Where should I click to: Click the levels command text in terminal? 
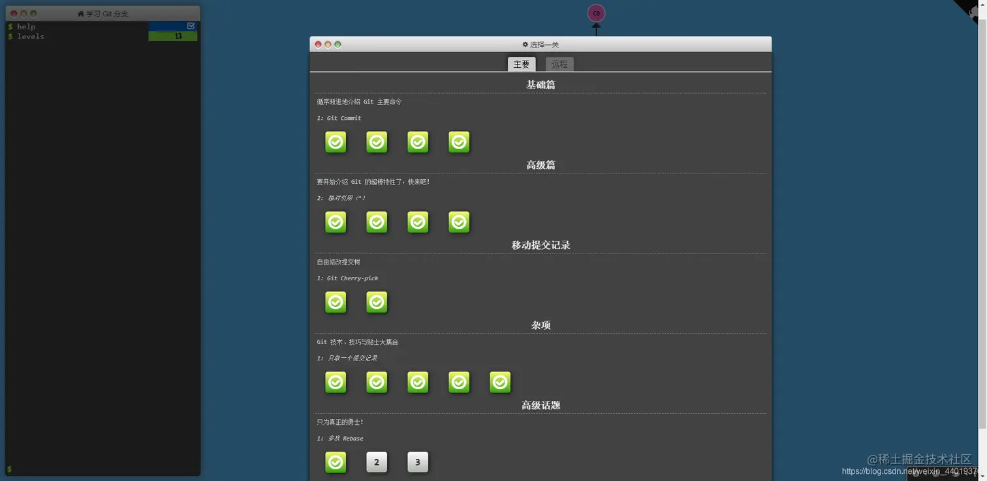pyautogui.click(x=30, y=36)
